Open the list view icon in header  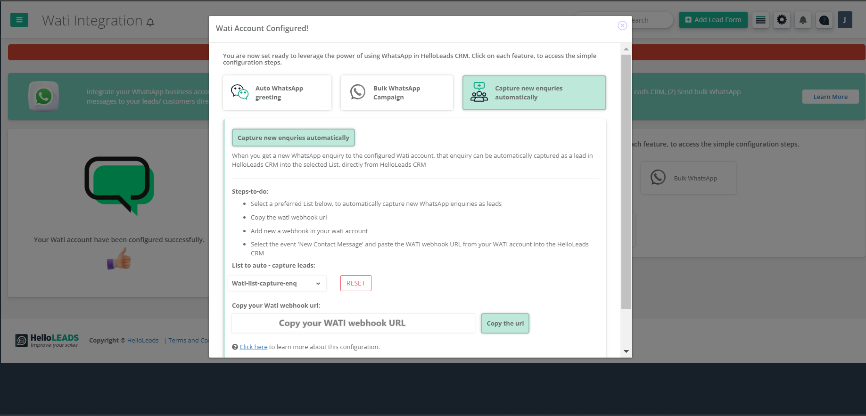click(760, 20)
